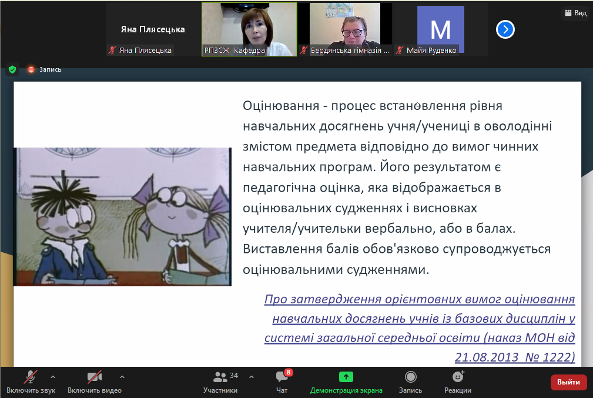Turn on camera with Включить видео

(95, 382)
